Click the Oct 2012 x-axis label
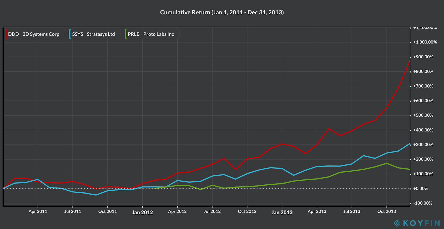 247,211
